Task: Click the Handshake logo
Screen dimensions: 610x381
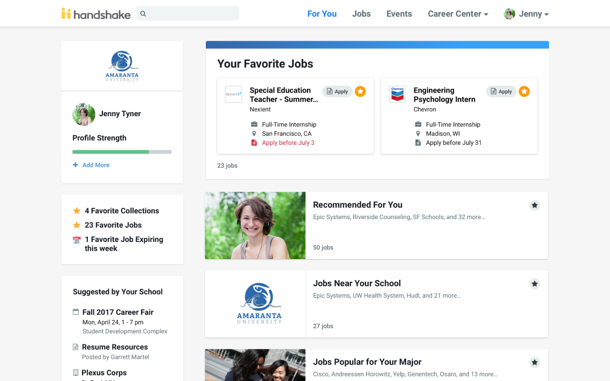Action: click(96, 14)
